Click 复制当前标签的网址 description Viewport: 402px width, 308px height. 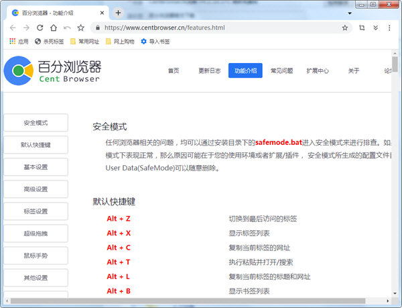coord(259,248)
